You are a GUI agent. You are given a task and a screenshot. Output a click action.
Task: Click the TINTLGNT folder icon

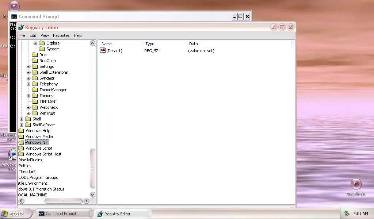point(35,101)
